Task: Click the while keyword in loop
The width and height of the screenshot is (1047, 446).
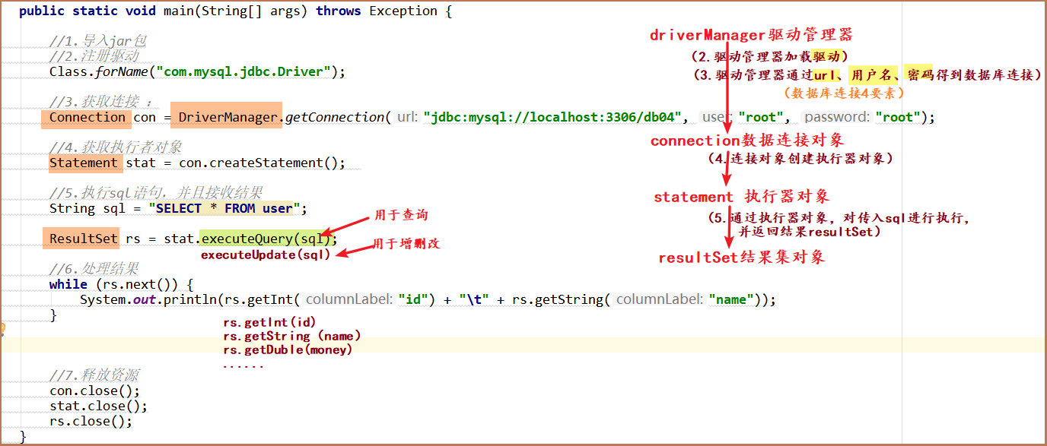Action: 68,284
